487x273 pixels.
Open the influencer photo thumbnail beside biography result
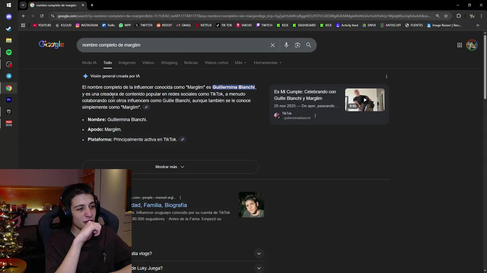[x=251, y=205]
